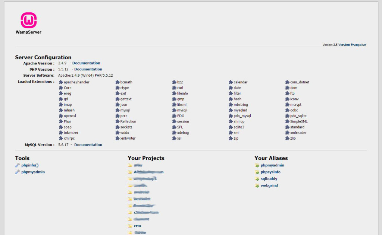
Task: Click the puzzle icon beside Phar
Action: (x=61, y=121)
